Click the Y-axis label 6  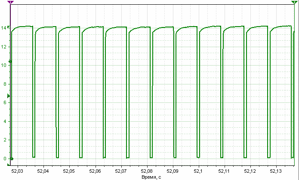[x=5, y=102]
